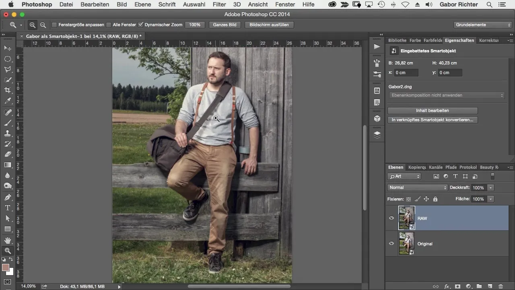
Task: Select the Crop tool
Action: pos(8,90)
